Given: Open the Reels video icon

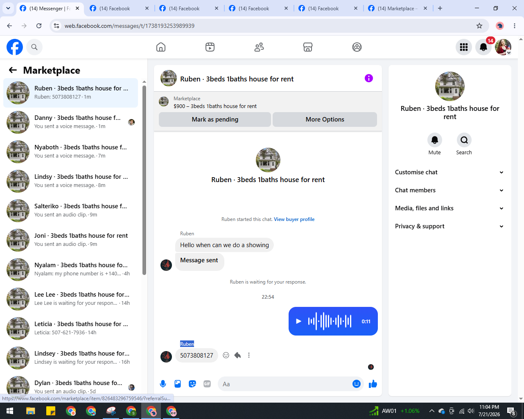Looking at the screenshot, I should (210, 47).
